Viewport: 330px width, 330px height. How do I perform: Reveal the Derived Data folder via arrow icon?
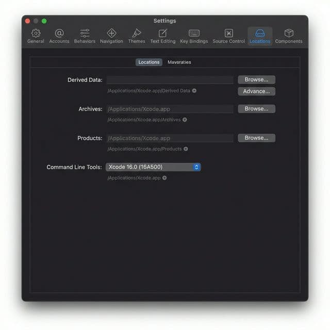tap(194, 91)
